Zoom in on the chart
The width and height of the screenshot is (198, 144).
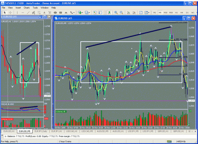(116, 13)
